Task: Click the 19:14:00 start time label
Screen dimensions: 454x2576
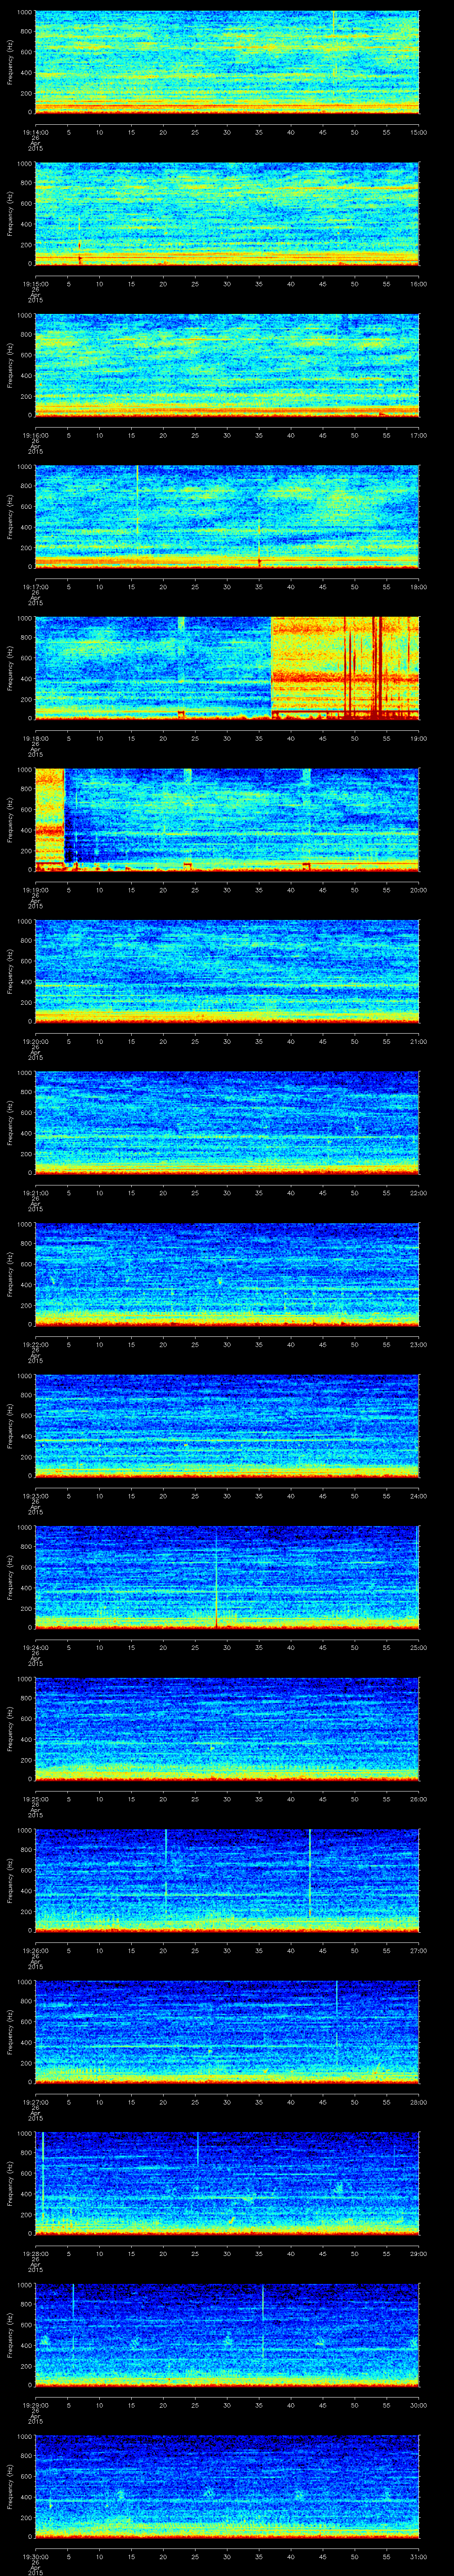Action: [x=35, y=132]
